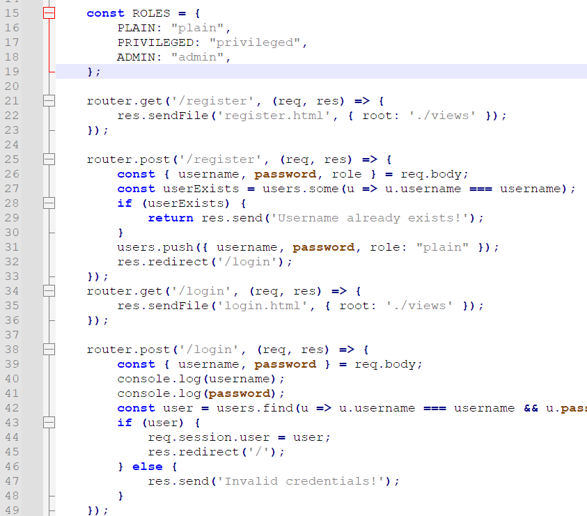The height and width of the screenshot is (516, 587).
Task: Collapse the router.post('/register') block fold
Action: [49, 159]
